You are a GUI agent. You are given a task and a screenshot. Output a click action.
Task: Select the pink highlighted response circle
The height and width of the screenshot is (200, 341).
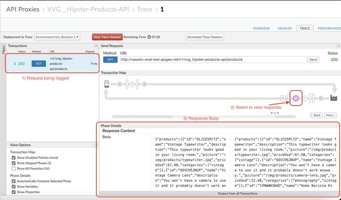(x=296, y=98)
